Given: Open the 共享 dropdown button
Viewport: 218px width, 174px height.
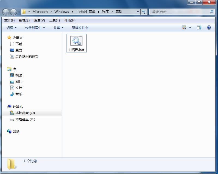Looking at the screenshot, I should 58,28.
